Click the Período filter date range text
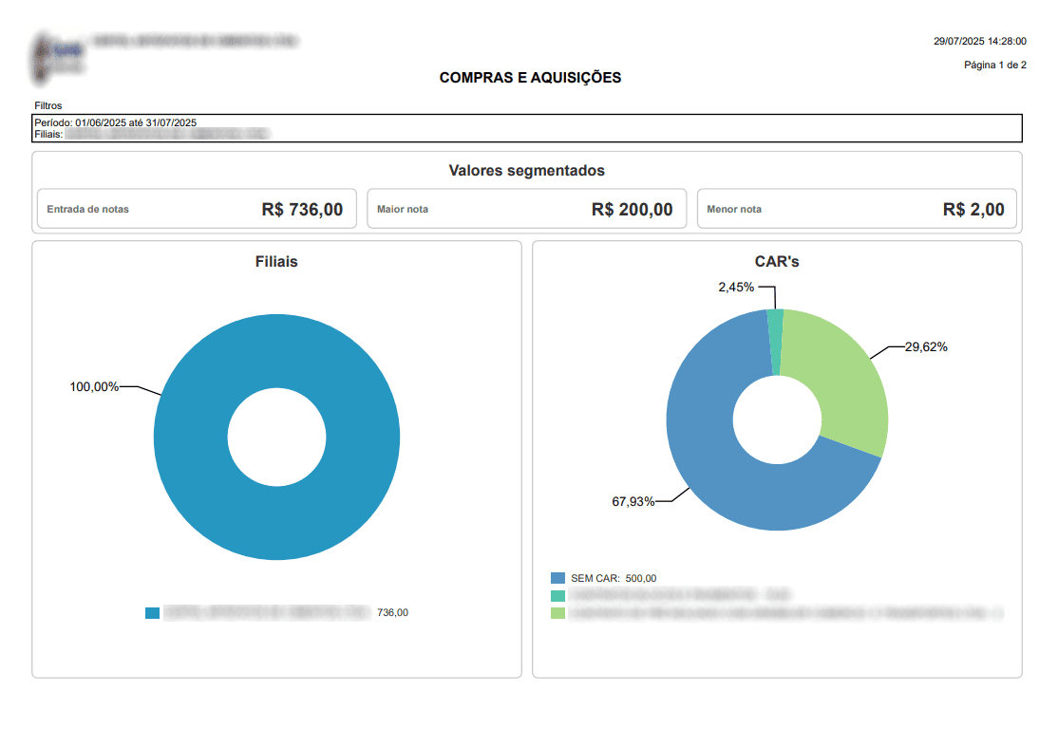Screen dimensions: 1058x746 (115, 123)
